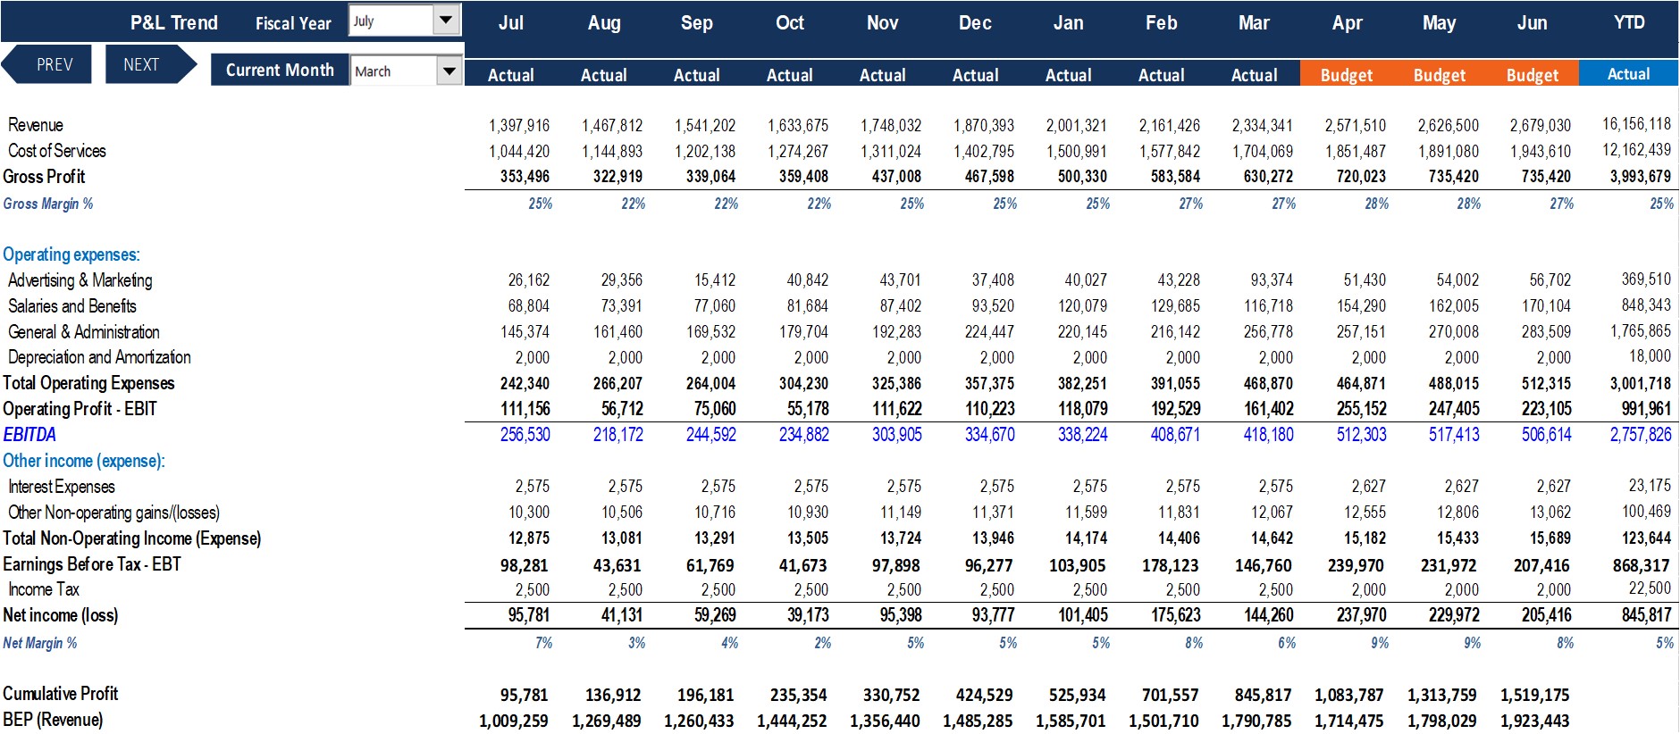Click the Nov column header
The image size is (1680, 734).
coord(883,23)
